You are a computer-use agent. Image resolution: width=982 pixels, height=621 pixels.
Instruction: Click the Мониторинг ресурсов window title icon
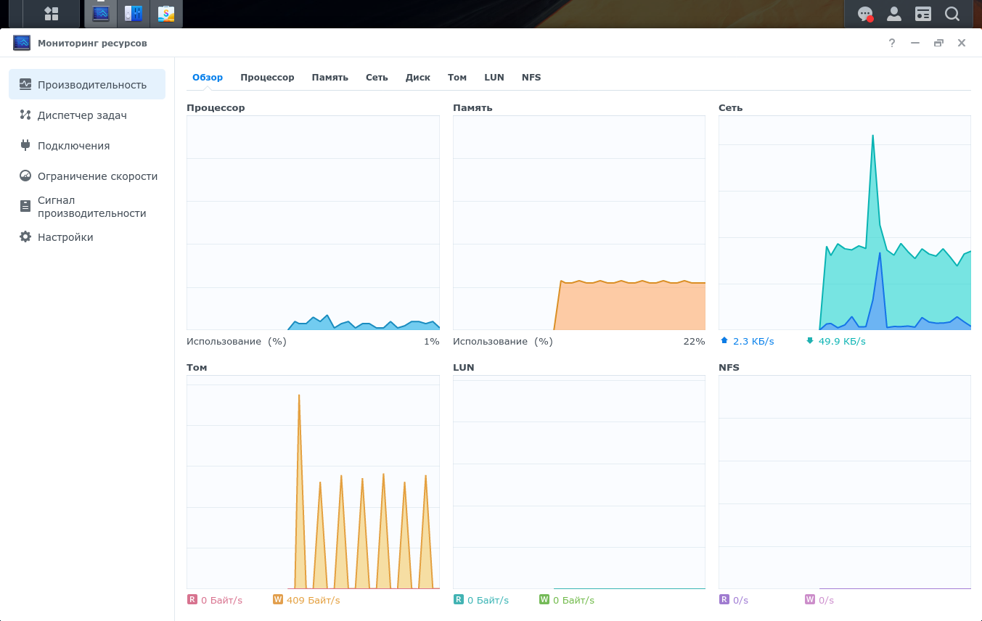[x=22, y=43]
